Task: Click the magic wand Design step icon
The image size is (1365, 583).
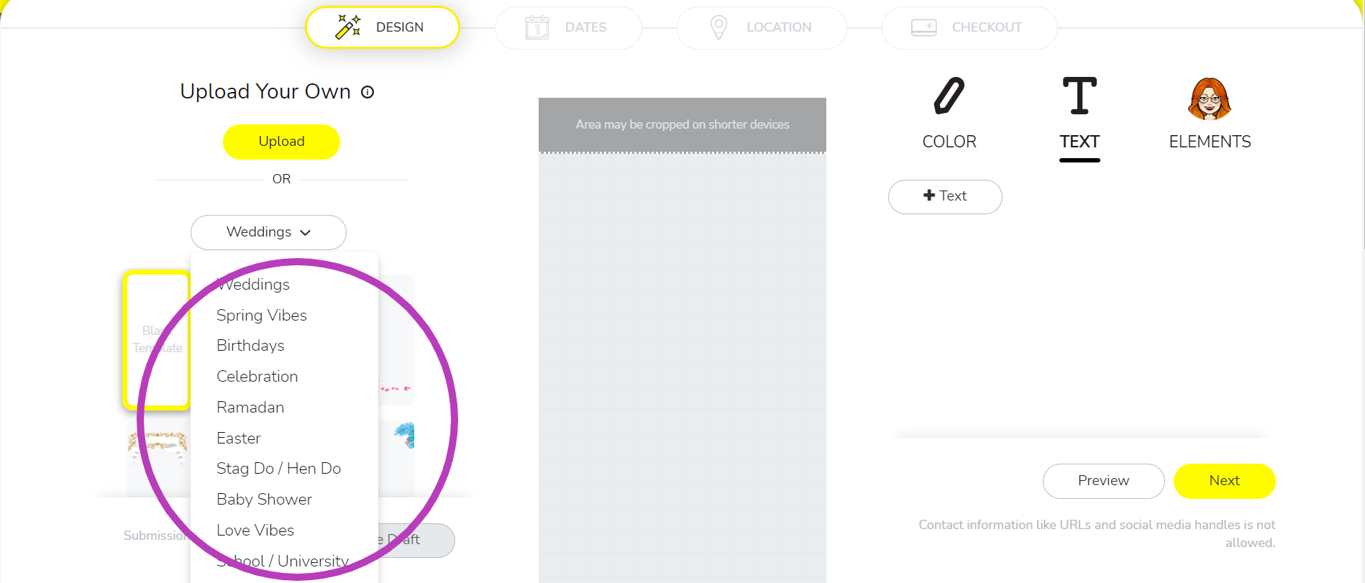Action: (348, 27)
